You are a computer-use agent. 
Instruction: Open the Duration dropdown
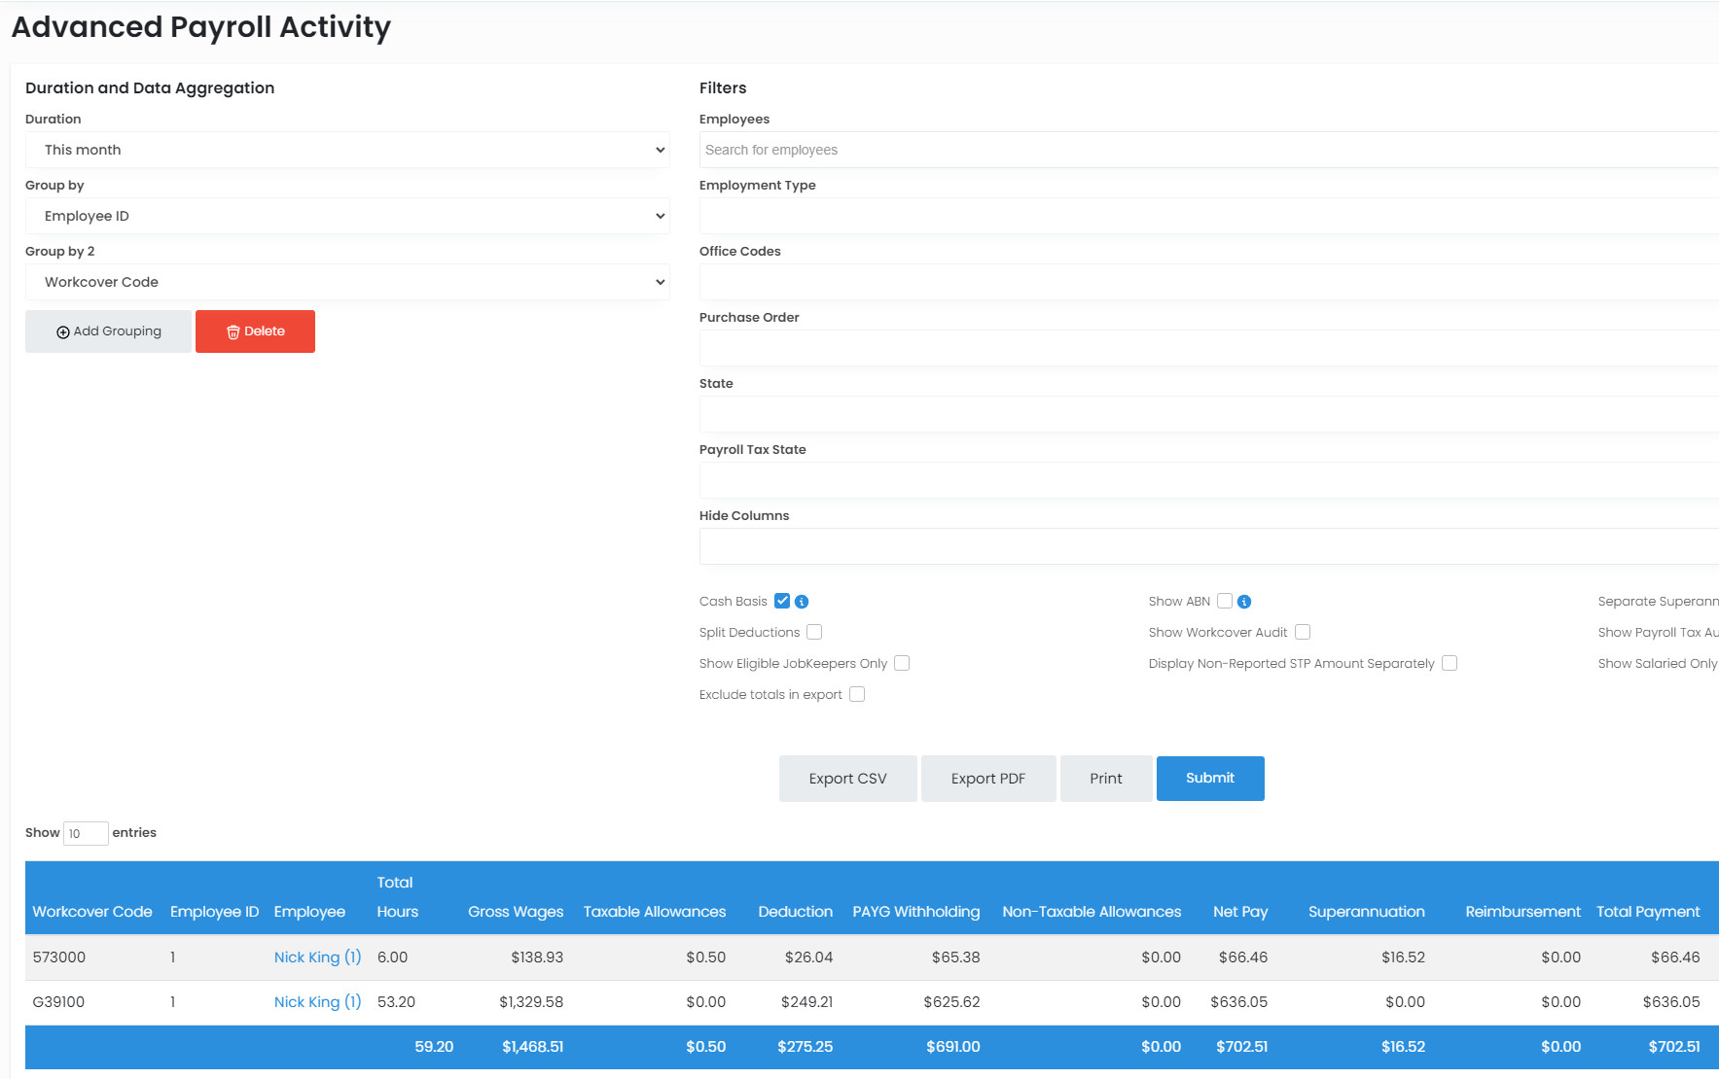click(347, 150)
